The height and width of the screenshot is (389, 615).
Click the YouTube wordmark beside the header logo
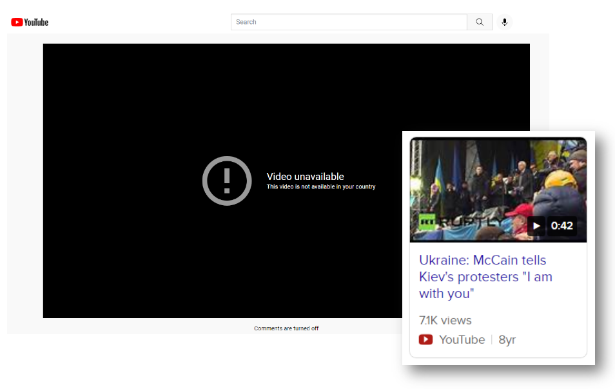click(37, 22)
